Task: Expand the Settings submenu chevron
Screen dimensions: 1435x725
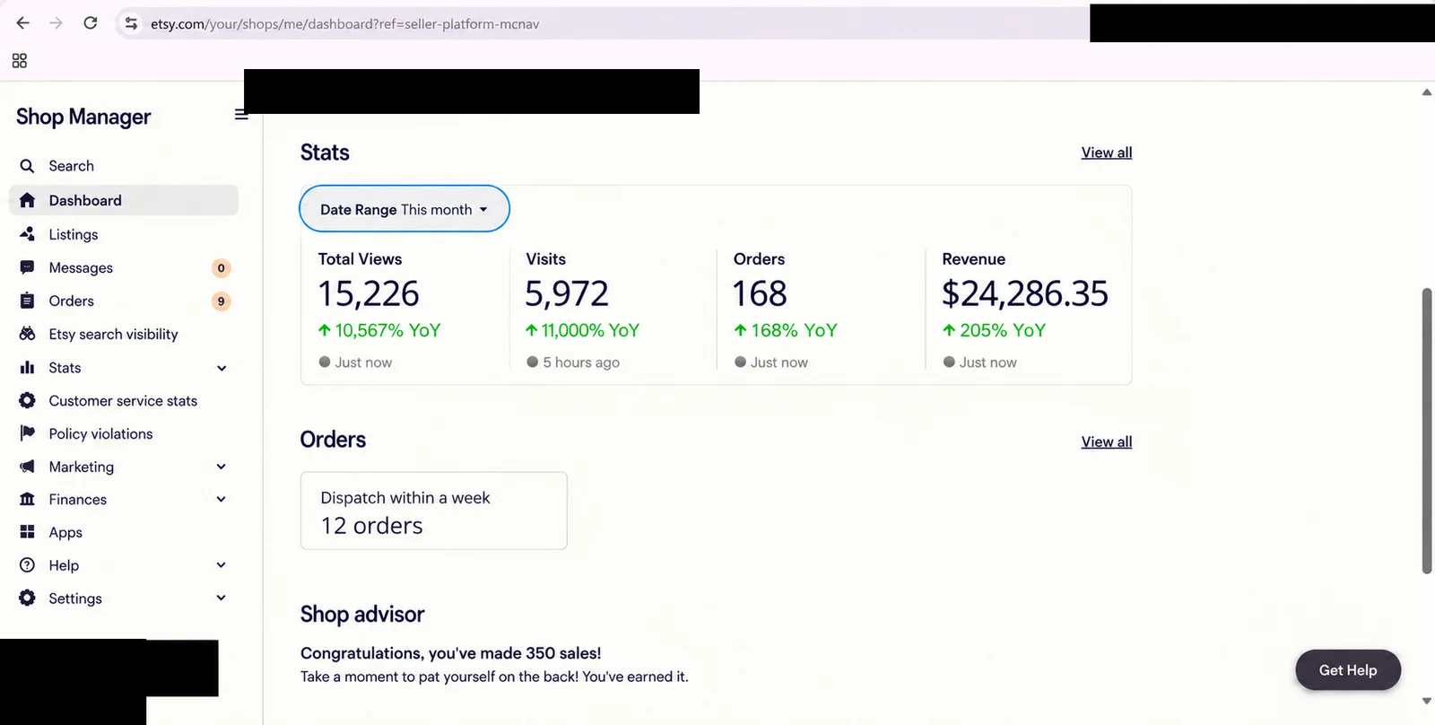Action: [x=222, y=598]
